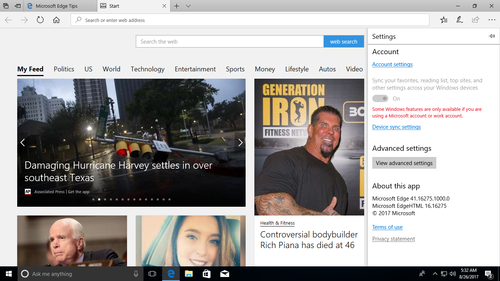Viewport: 500px width, 281px height.
Task: Refresh the current page
Action: point(40,20)
